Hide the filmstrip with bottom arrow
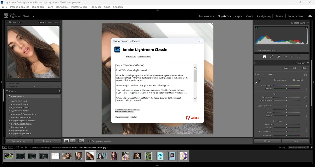The image size is (315, 167). click(157, 166)
